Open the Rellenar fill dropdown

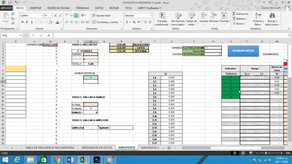point(240,19)
